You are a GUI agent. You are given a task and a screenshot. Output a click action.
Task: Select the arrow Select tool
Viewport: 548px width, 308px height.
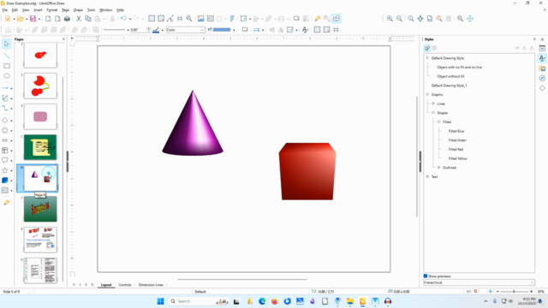6,44
